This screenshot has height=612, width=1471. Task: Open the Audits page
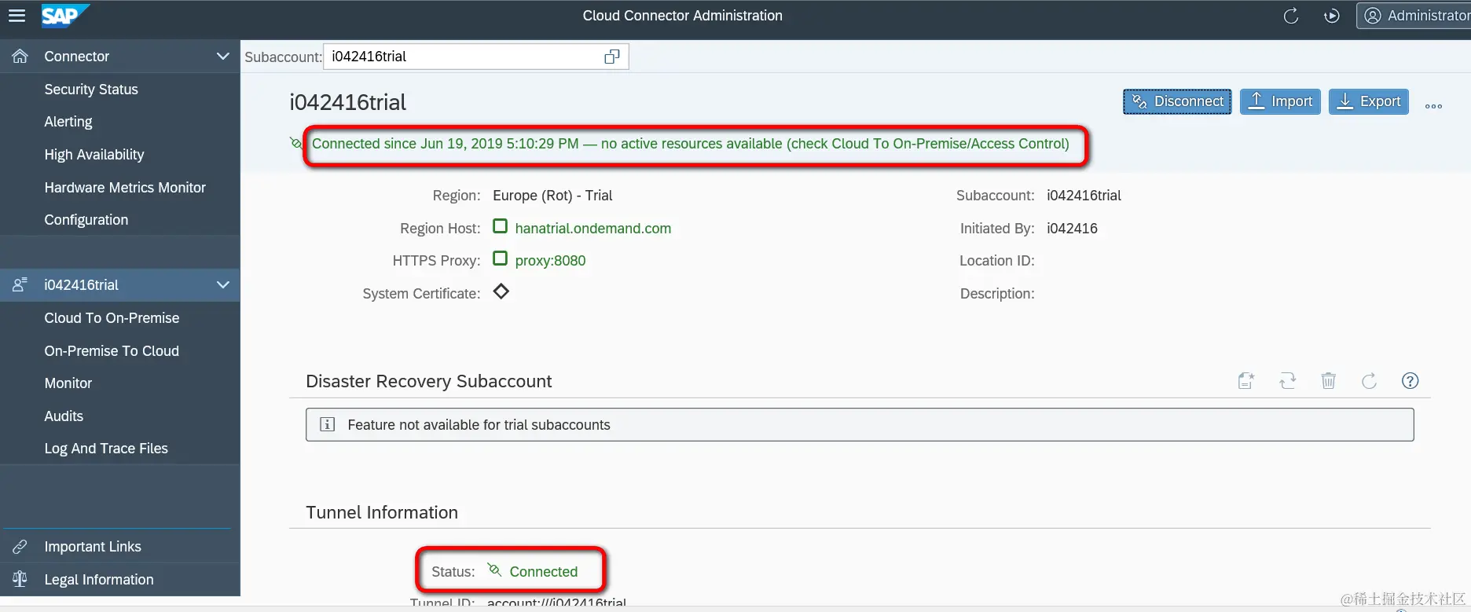click(x=64, y=416)
